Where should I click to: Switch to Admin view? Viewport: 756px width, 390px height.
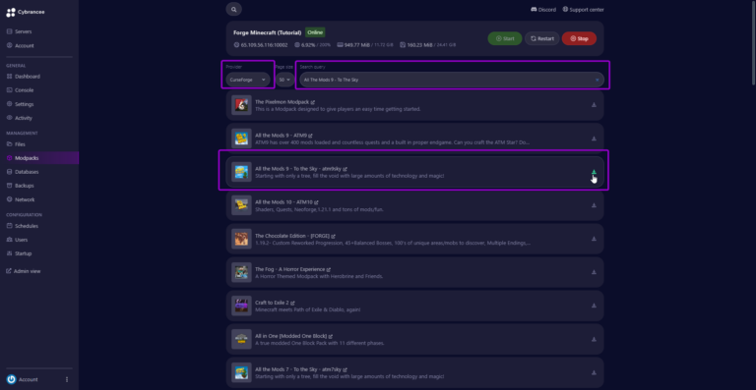click(24, 271)
